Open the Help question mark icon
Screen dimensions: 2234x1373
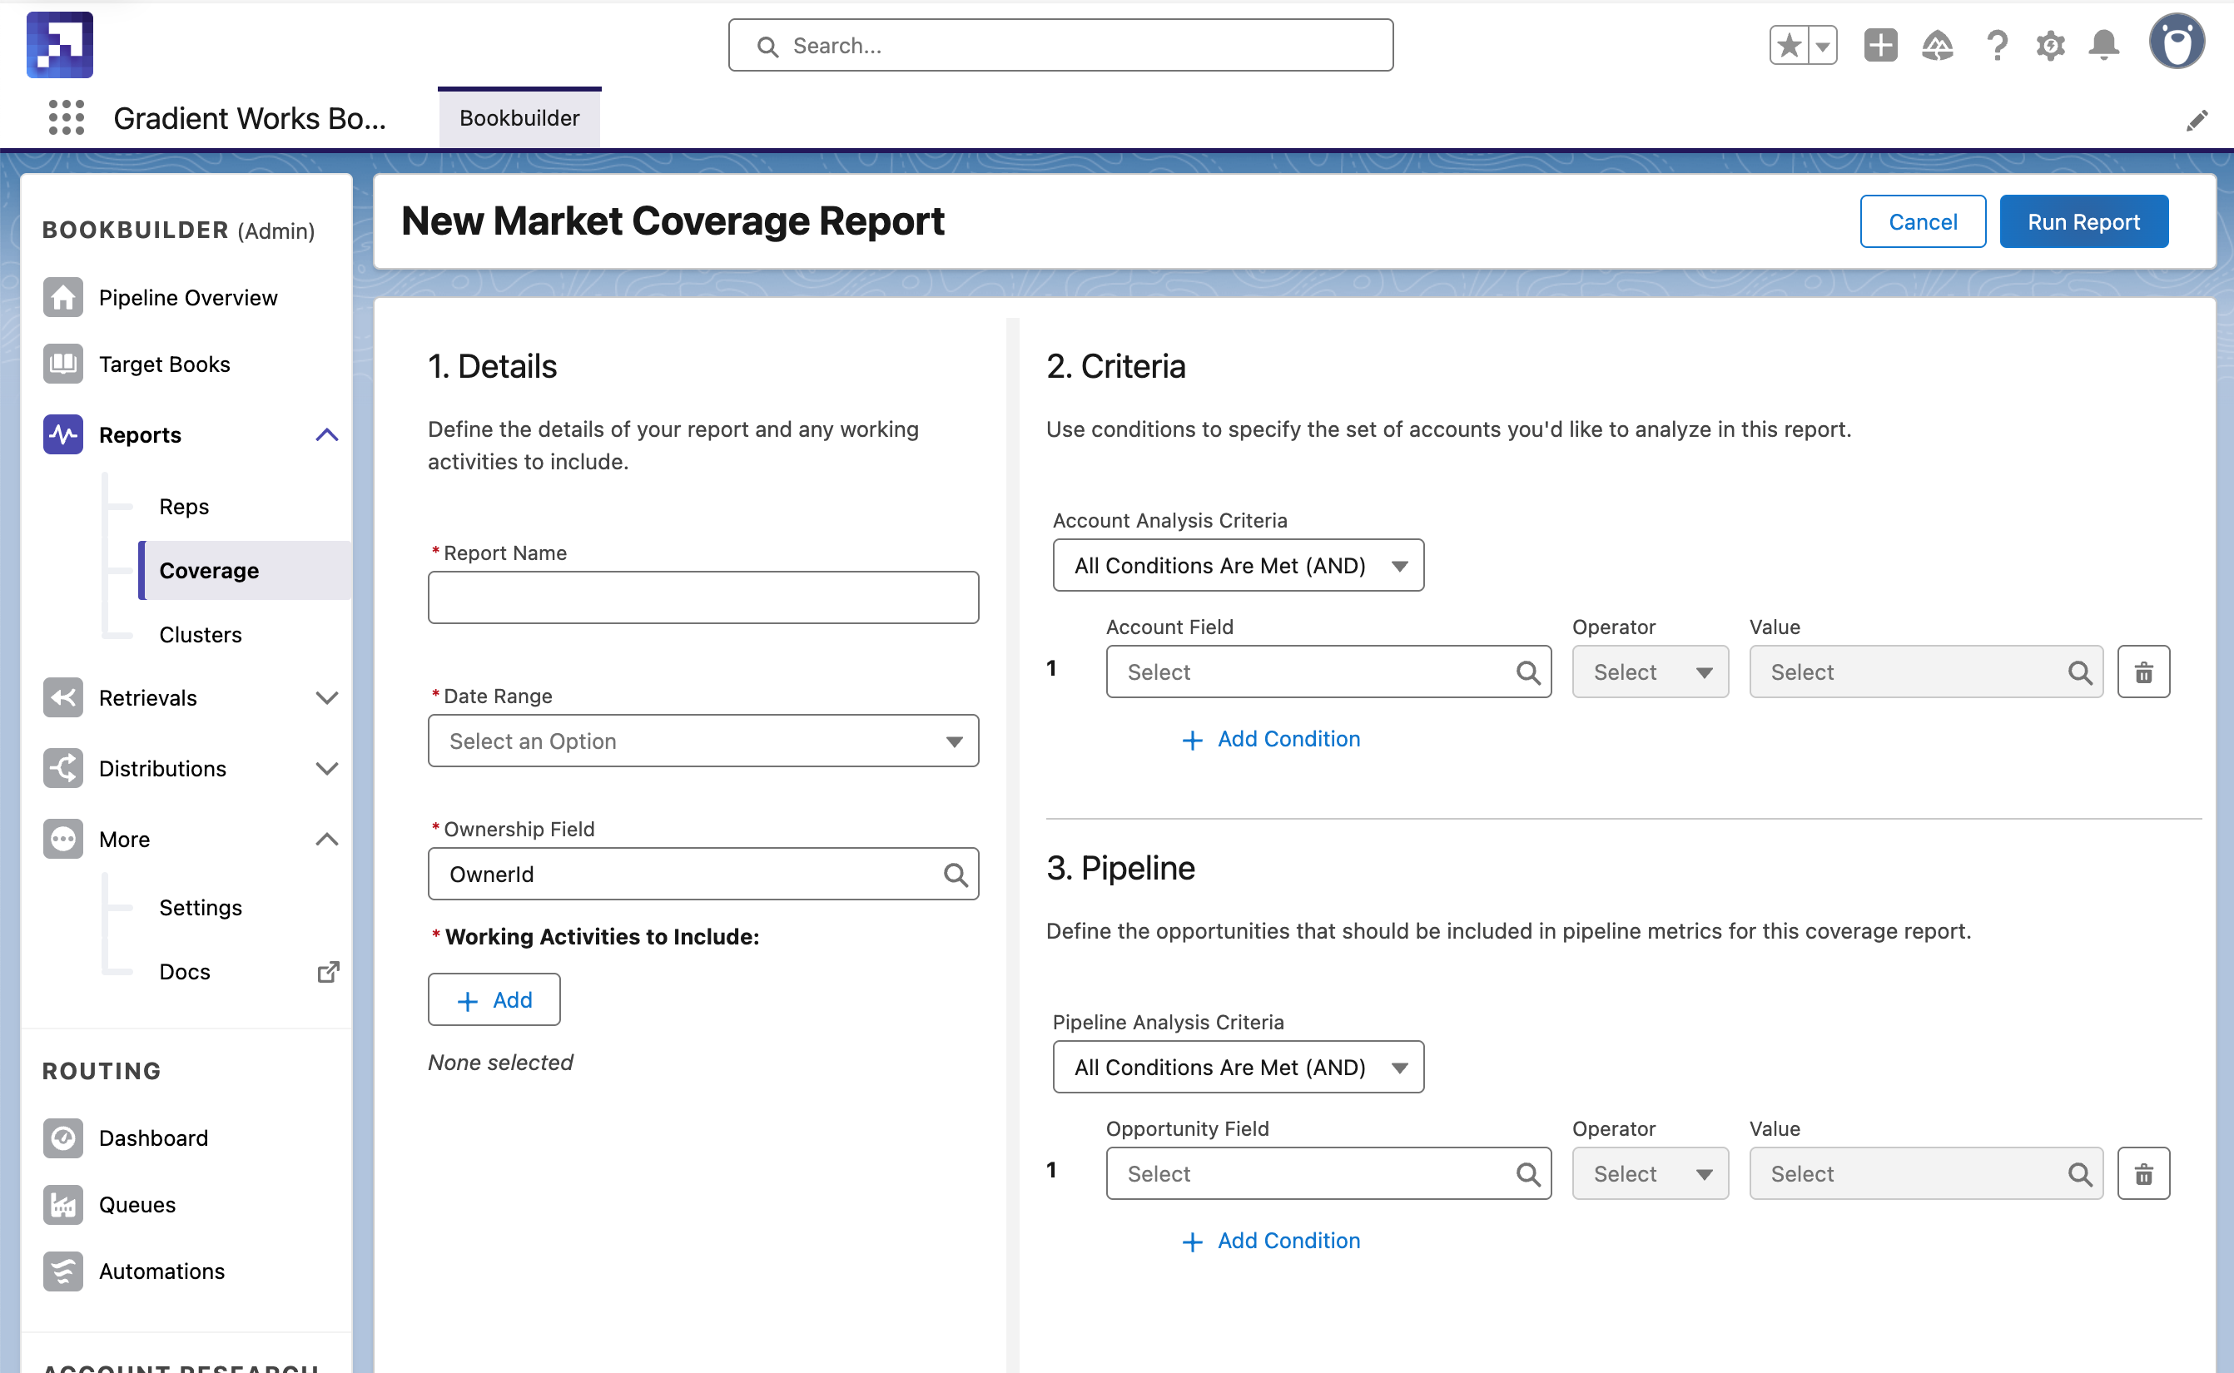[1996, 46]
